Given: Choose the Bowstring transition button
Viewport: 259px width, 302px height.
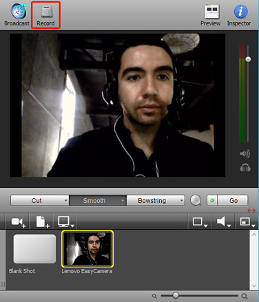Looking at the screenshot, I should pyautogui.click(x=152, y=201).
